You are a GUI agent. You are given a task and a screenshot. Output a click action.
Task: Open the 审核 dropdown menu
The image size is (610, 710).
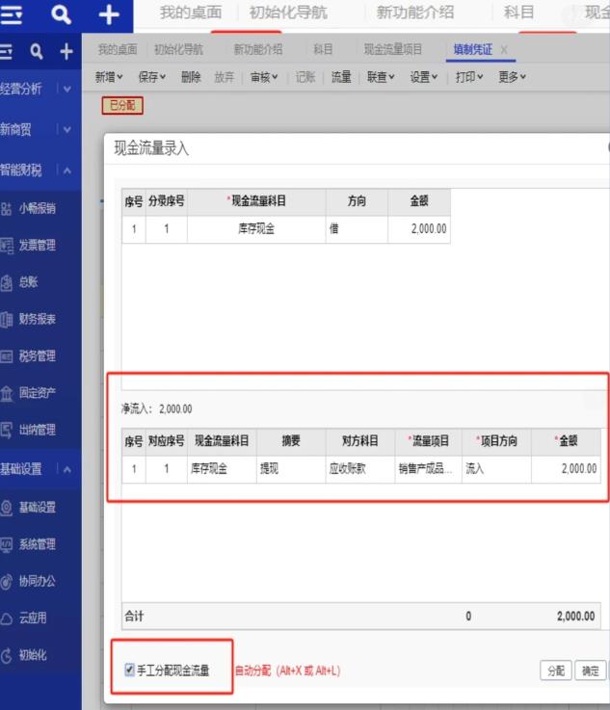[263, 77]
